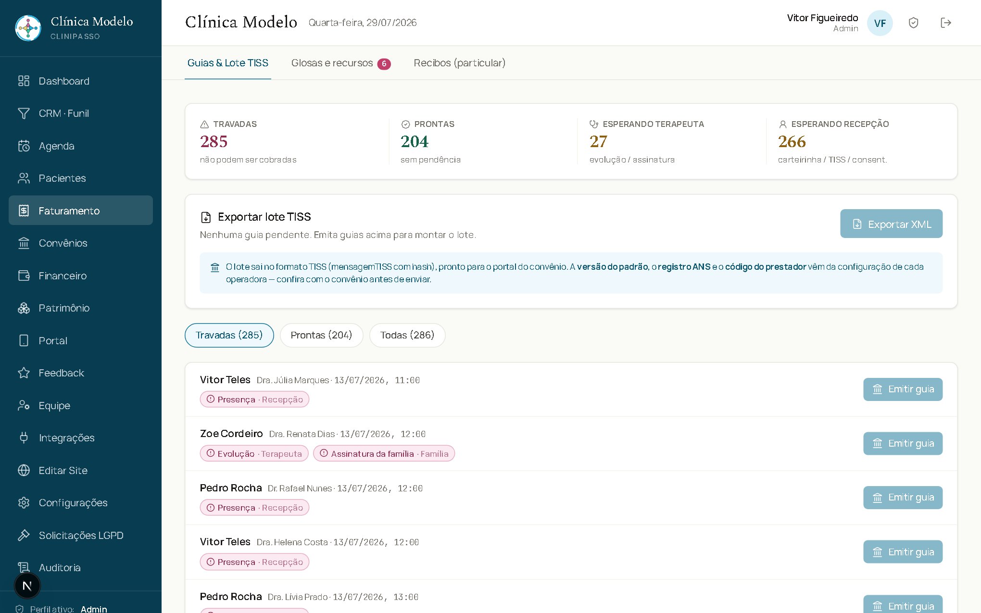Open Integrações plug icon
Image resolution: width=981 pixels, height=613 pixels.
(24, 438)
